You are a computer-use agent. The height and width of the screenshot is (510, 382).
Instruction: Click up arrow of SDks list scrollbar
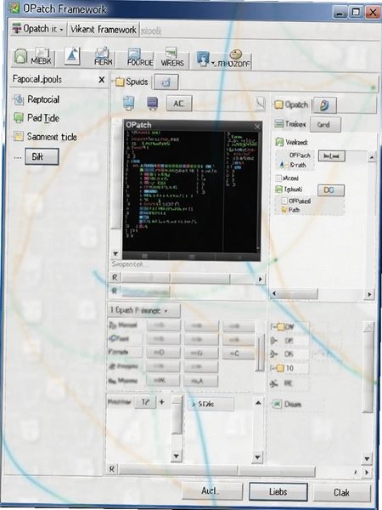click(x=258, y=403)
